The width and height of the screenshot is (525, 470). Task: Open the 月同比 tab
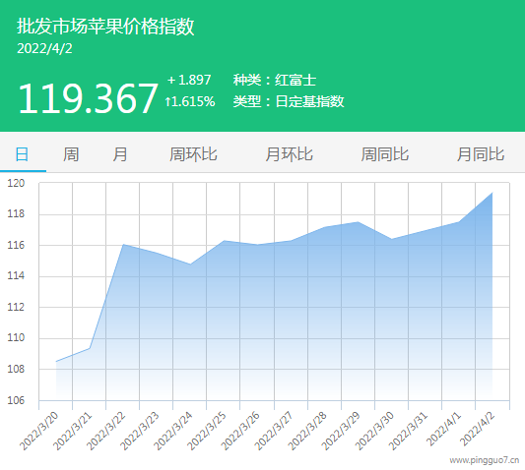(481, 154)
